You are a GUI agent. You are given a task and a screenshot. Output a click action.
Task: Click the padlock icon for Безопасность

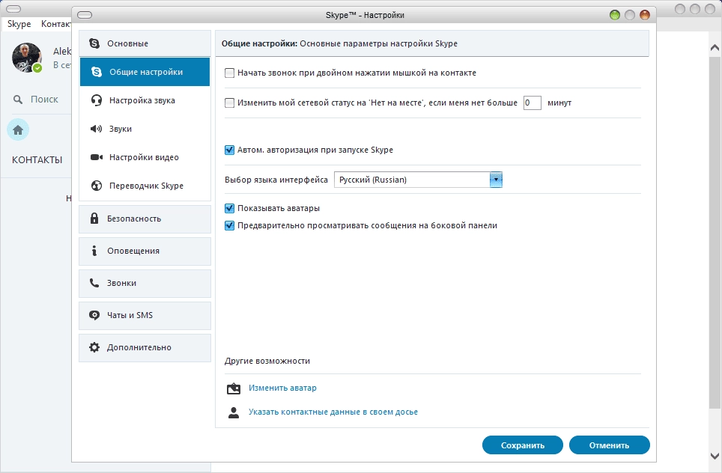tap(94, 218)
